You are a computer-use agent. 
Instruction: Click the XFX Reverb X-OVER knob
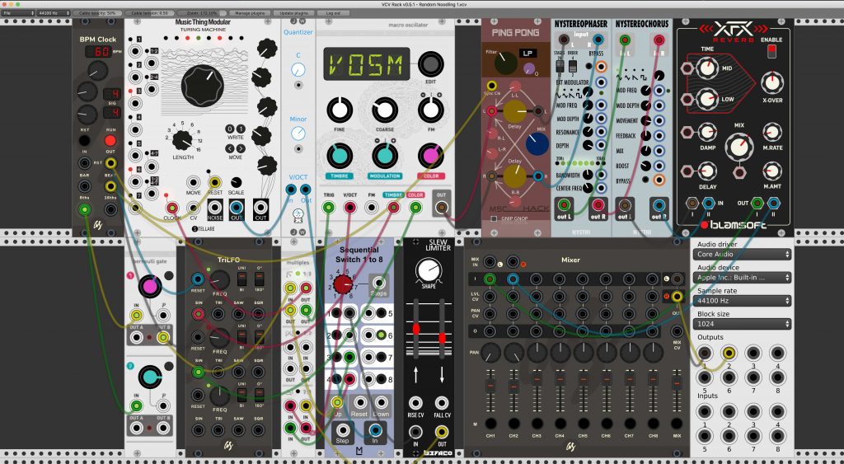(x=771, y=82)
